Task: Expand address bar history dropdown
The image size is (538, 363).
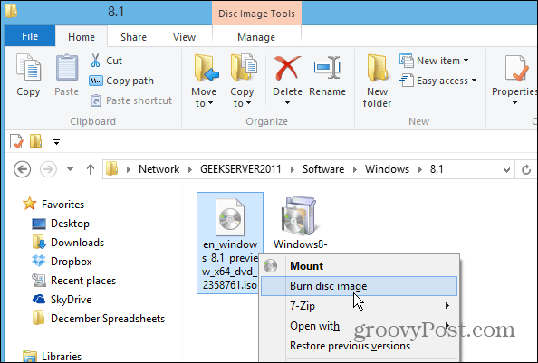Action: (506, 169)
